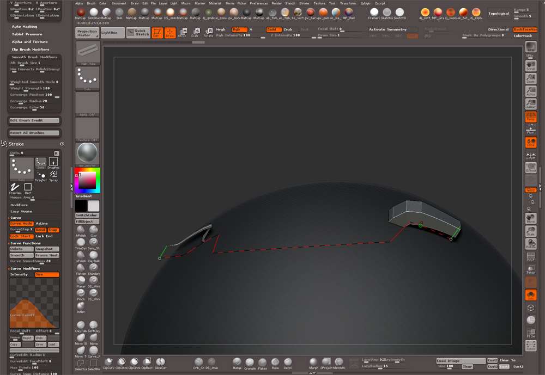This screenshot has width=545, height=375.
Task: Select the hPolish brush
Action: tap(81, 231)
